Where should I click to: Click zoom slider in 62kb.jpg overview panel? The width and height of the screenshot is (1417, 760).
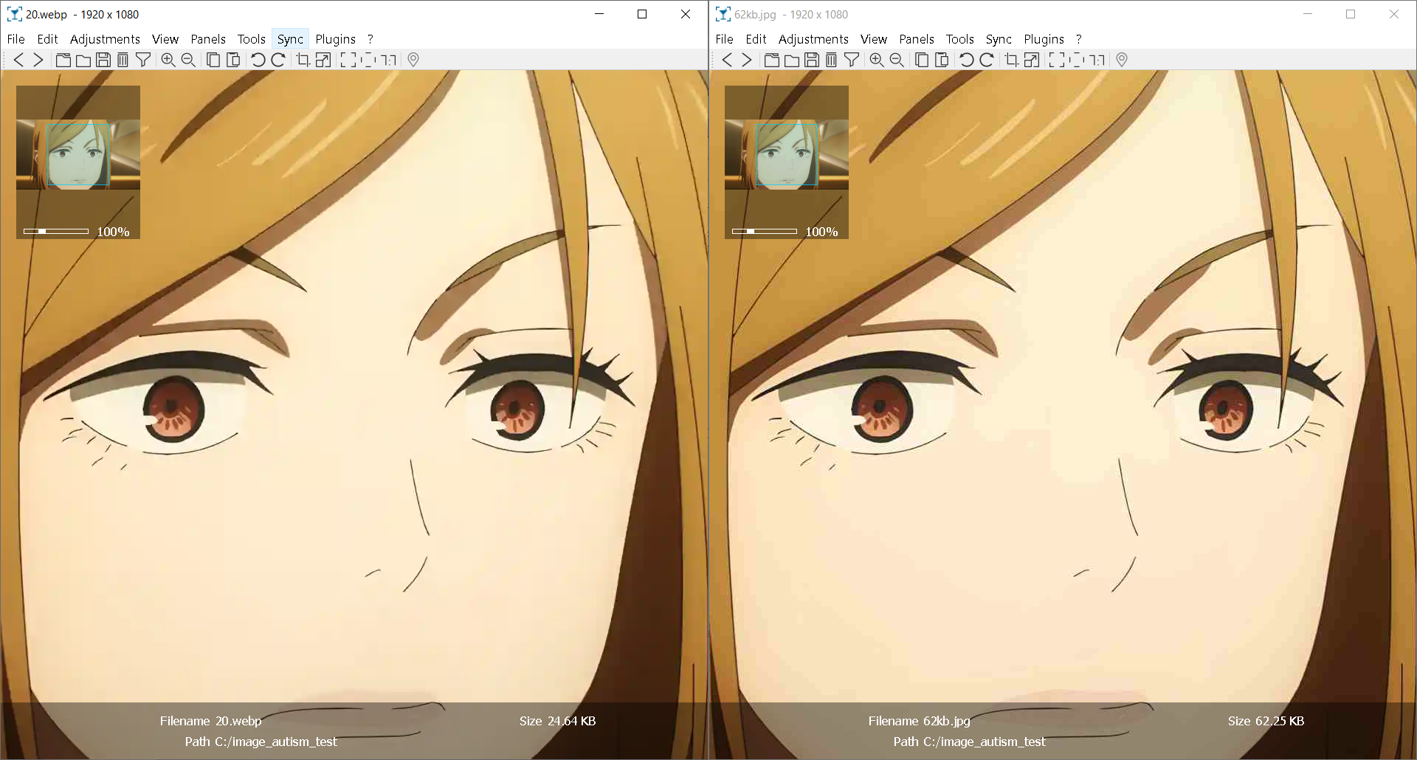(765, 231)
